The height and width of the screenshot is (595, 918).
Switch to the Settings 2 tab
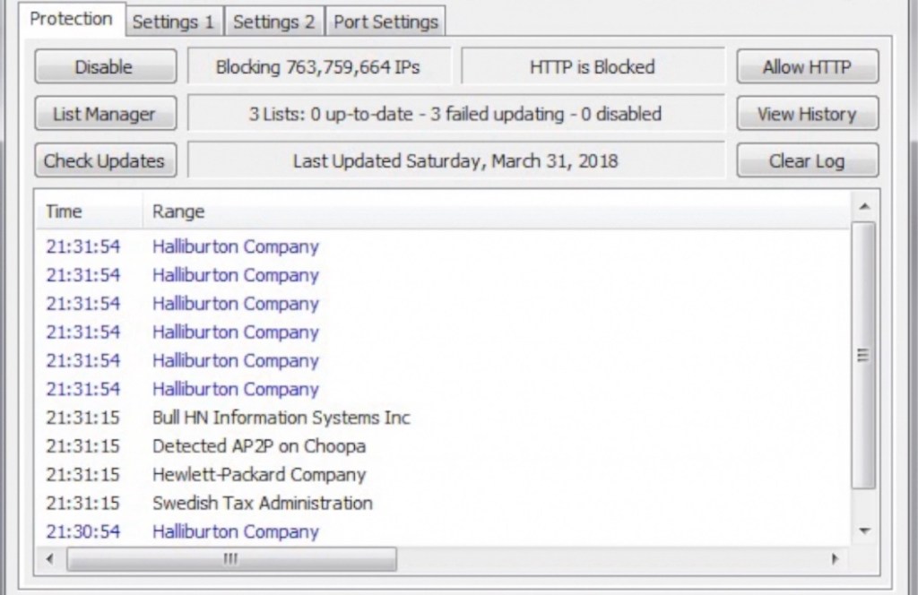(273, 22)
